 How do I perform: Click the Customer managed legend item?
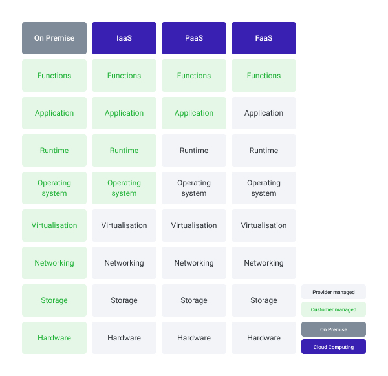pos(333,309)
